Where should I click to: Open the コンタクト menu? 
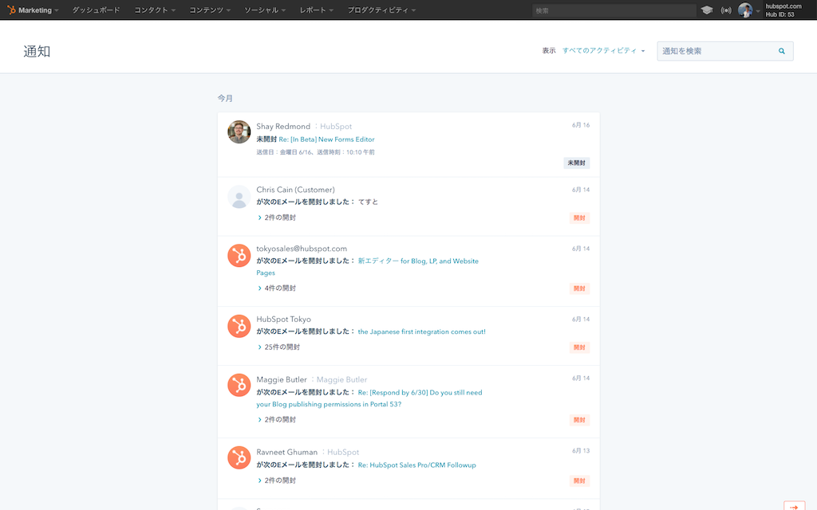click(x=155, y=10)
